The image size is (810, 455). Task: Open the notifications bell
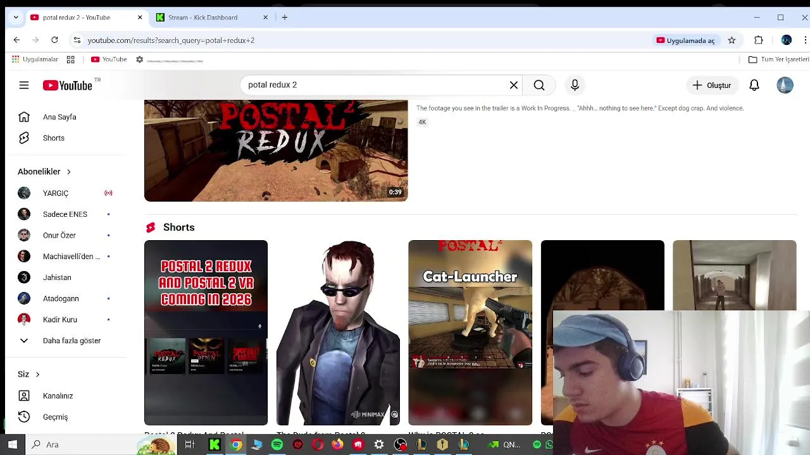(x=754, y=85)
